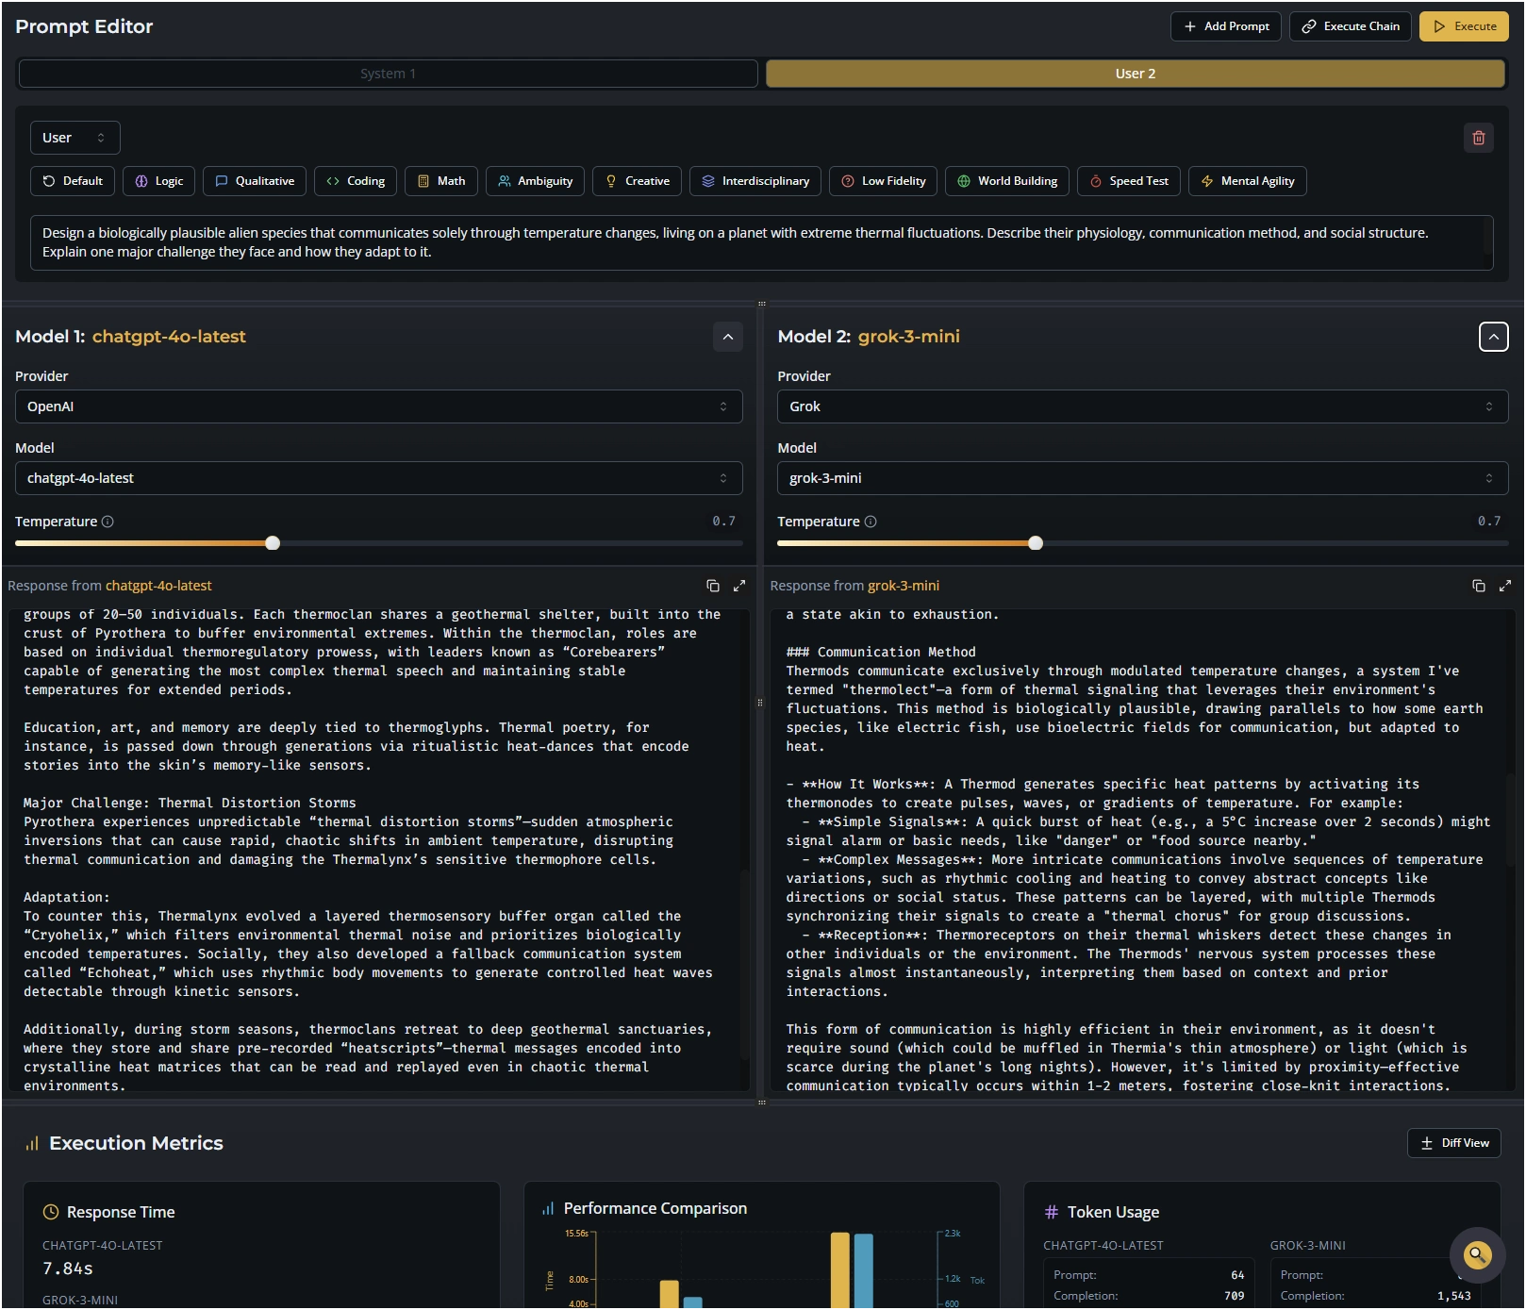Screen dimensions: 1526x1310
Task: Click the Model 1 temperature value 0.7
Action: (723, 521)
